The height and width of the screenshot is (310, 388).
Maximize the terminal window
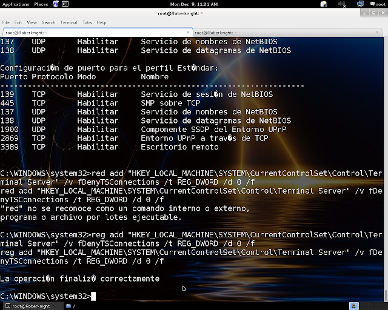[x=374, y=13]
